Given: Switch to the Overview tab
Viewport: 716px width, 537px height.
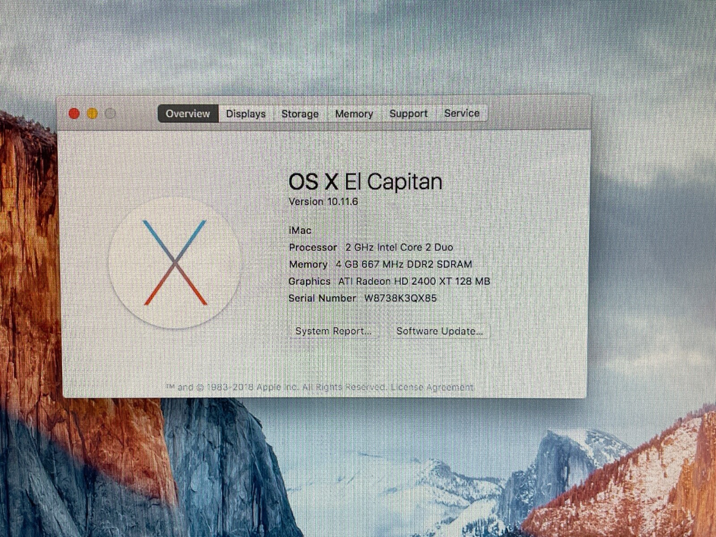Looking at the screenshot, I should [188, 114].
